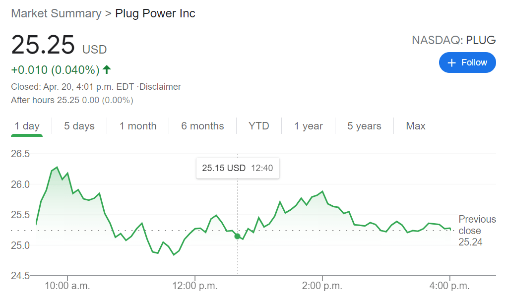
Task: Open the 6 months price chart
Action: (x=202, y=125)
